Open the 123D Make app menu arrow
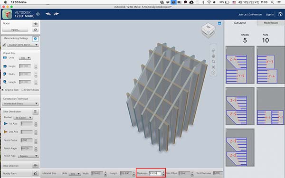This screenshot has height=178, width=285. tap(38, 14)
